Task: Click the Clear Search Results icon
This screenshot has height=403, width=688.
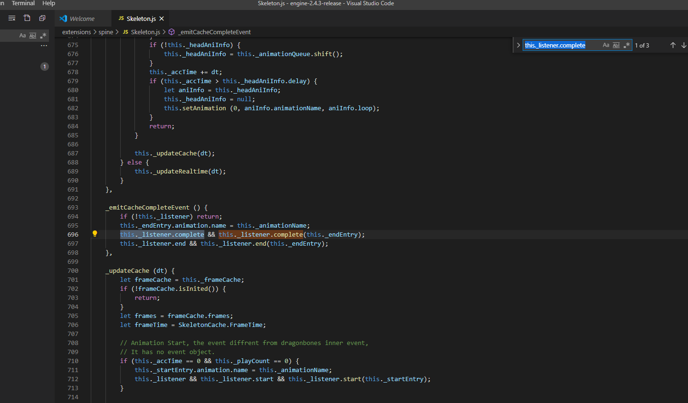Action: point(12,18)
